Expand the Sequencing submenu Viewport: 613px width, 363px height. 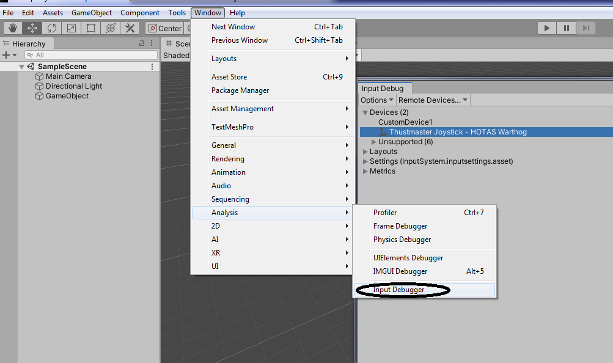pyautogui.click(x=273, y=199)
